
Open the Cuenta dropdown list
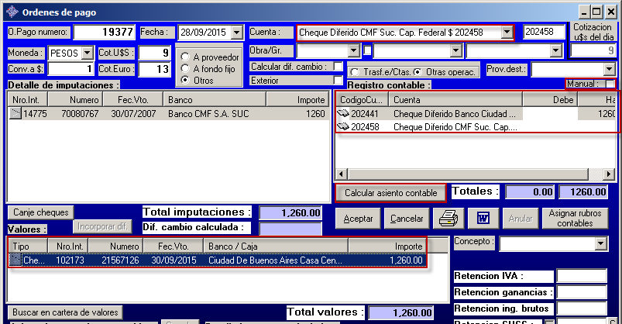(x=507, y=33)
